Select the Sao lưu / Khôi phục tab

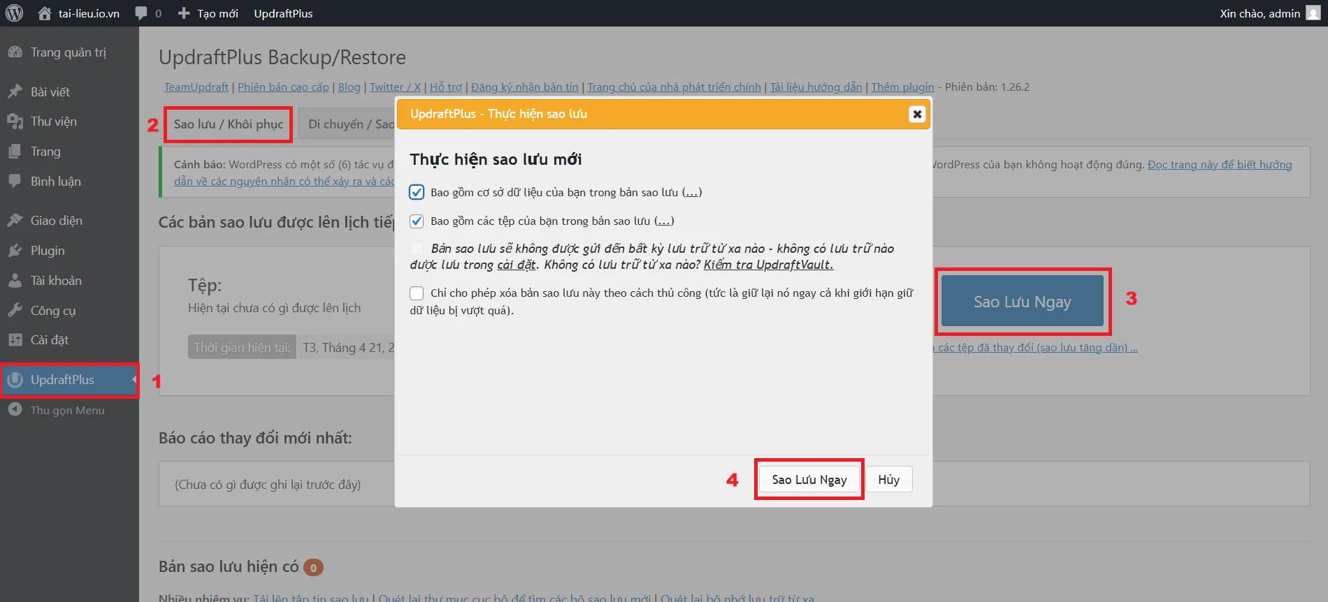click(x=229, y=124)
